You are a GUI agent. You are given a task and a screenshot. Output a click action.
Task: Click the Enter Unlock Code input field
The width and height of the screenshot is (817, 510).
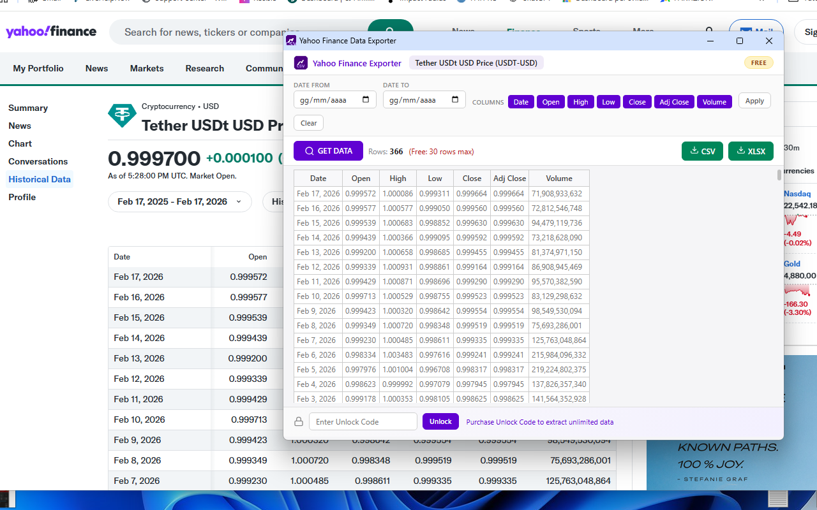363,421
